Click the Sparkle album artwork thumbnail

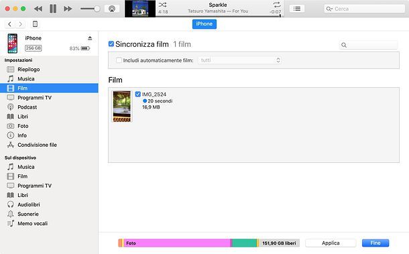[x=140, y=9]
